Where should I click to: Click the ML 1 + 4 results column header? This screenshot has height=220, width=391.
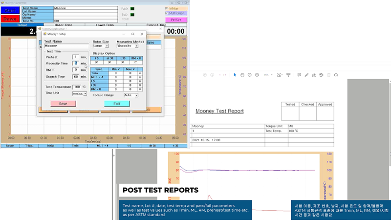click(103, 146)
